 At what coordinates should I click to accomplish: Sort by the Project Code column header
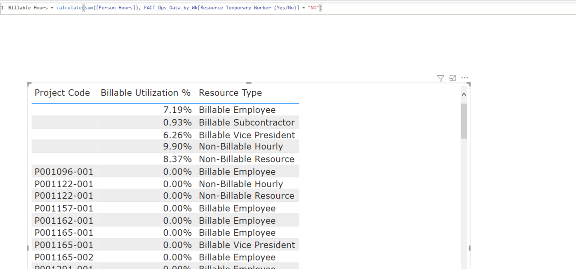[62, 93]
